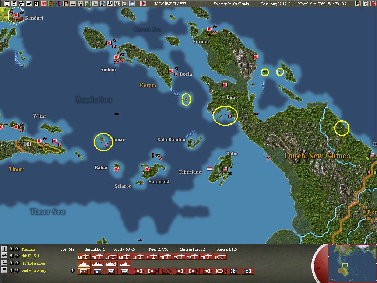
Task: Open the 'TF 134 is at sea' label
Action: click(34, 263)
